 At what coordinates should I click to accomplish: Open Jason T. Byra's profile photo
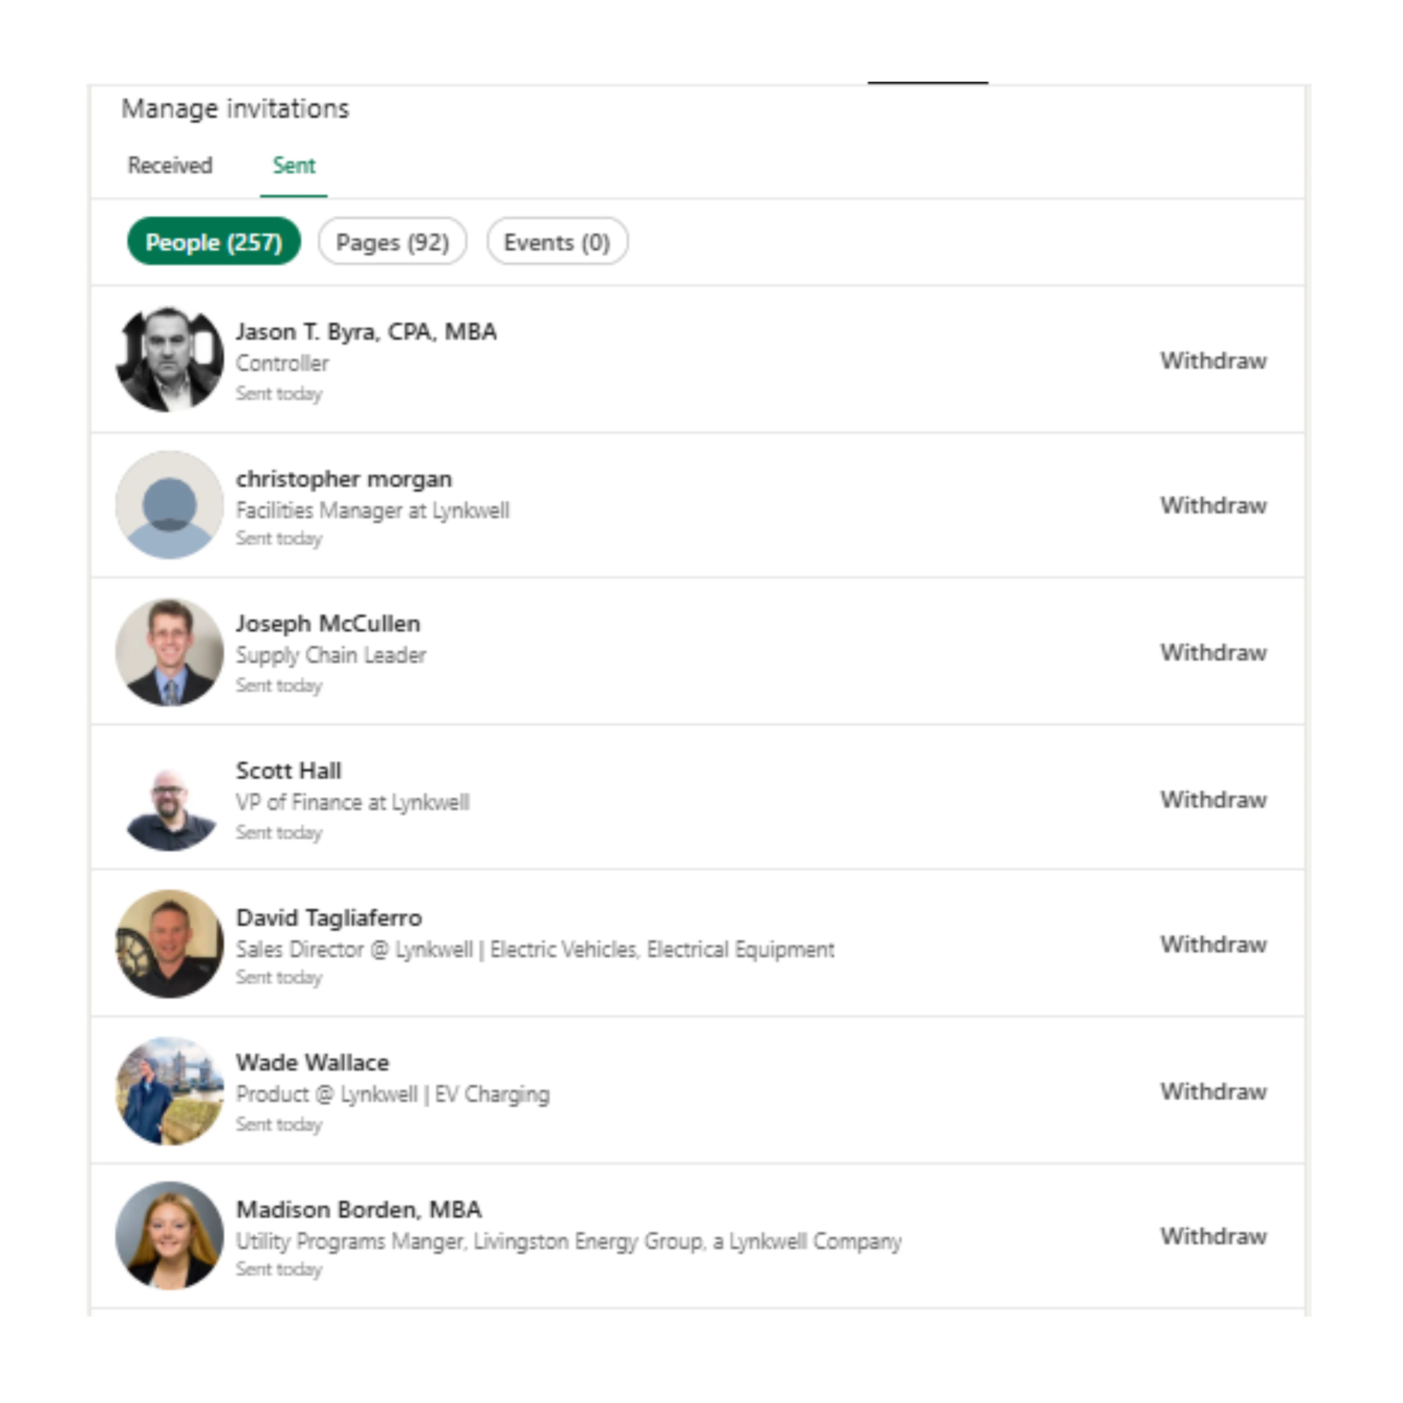click(169, 360)
